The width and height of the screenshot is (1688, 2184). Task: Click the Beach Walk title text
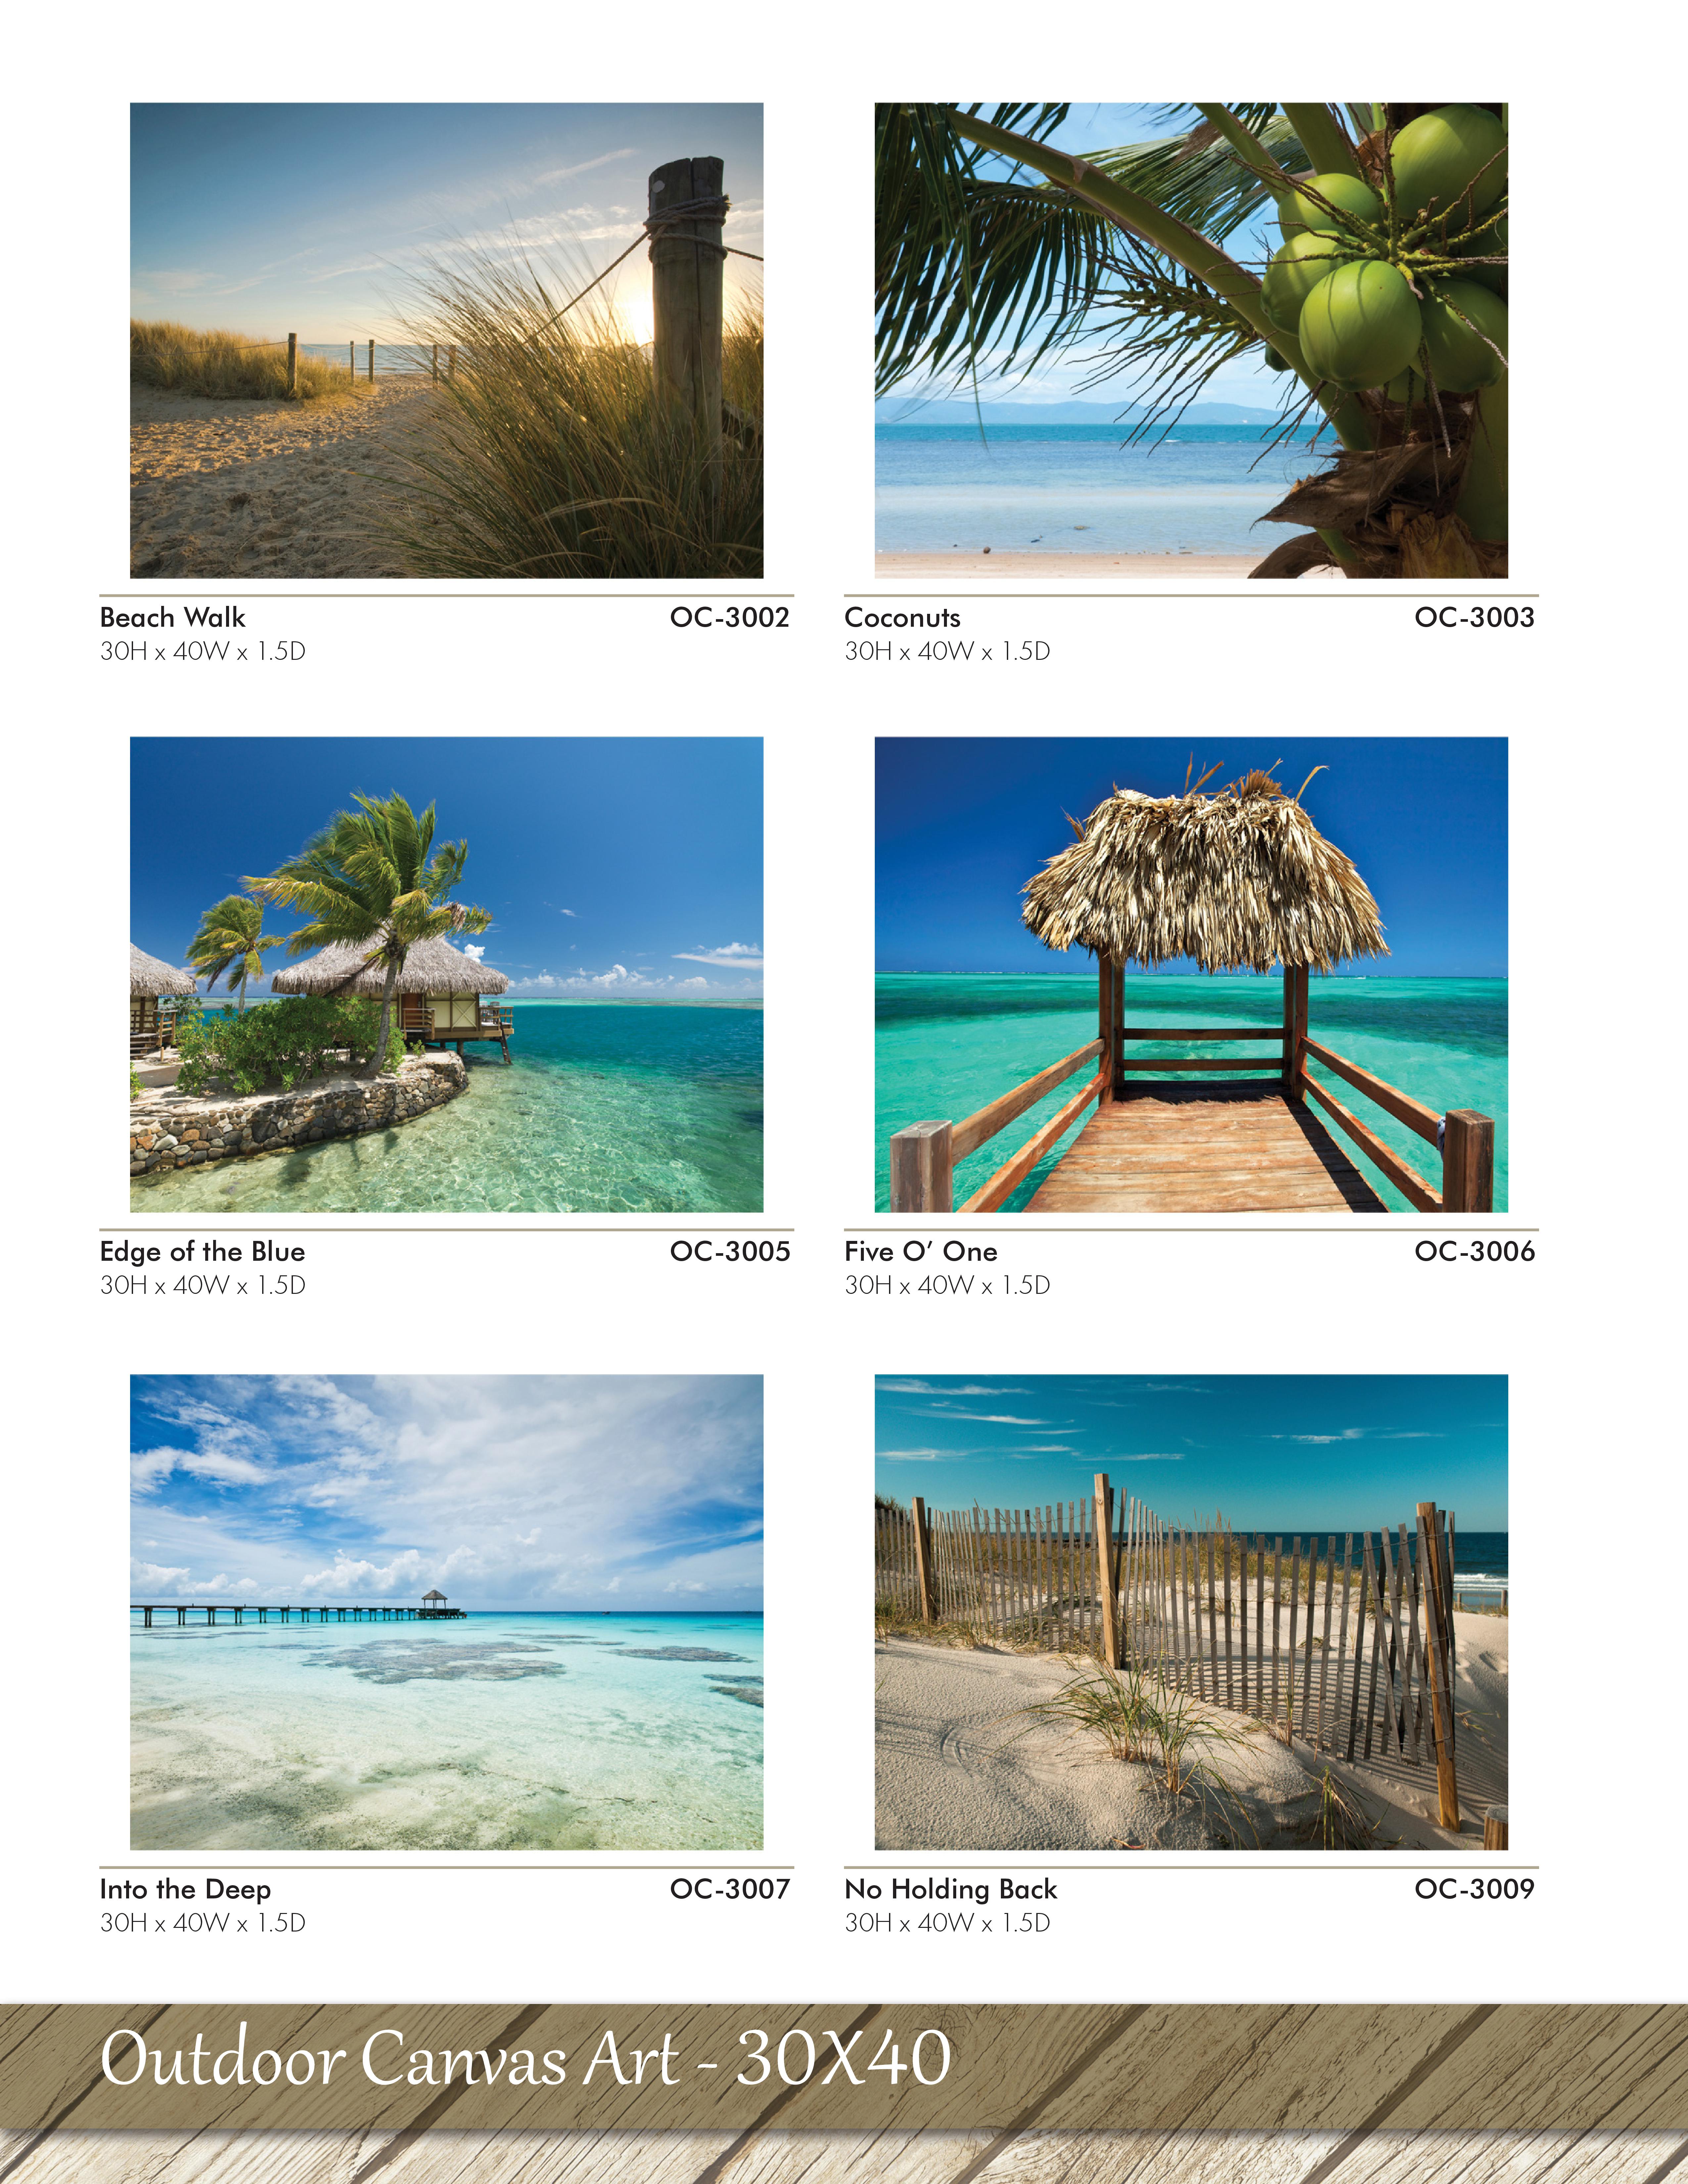172,617
